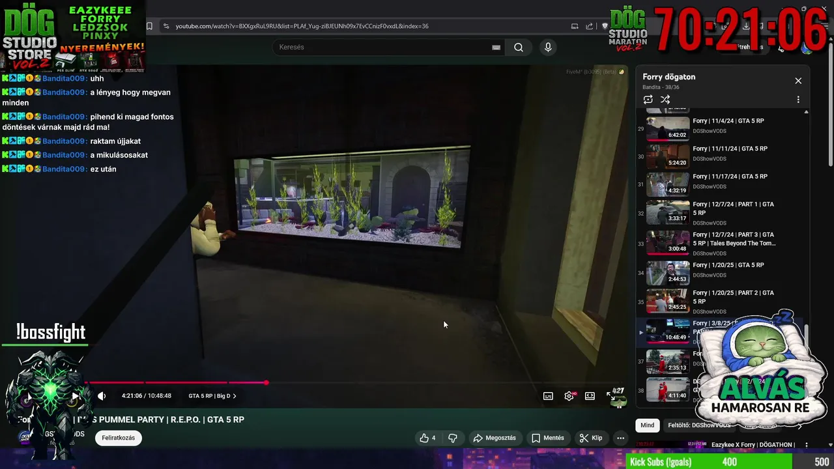Click chat message 'a mikulásosakat'
The image size is (834, 469).
tap(119, 155)
